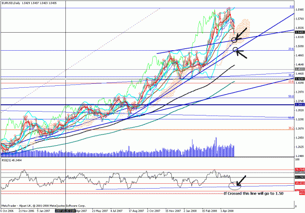The image size is (305, 213).
Task: Click the '6 Oct 2006' date label
Action: pos(7,211)
